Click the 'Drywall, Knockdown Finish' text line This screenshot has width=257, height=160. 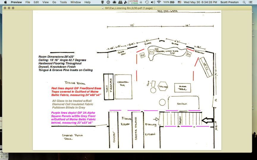tap(57, 67)
